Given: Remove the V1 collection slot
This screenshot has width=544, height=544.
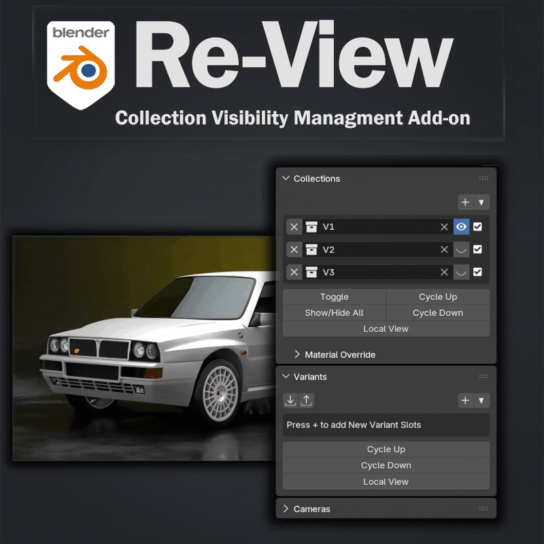Looking at the screenshot, I should pos(294,227).
